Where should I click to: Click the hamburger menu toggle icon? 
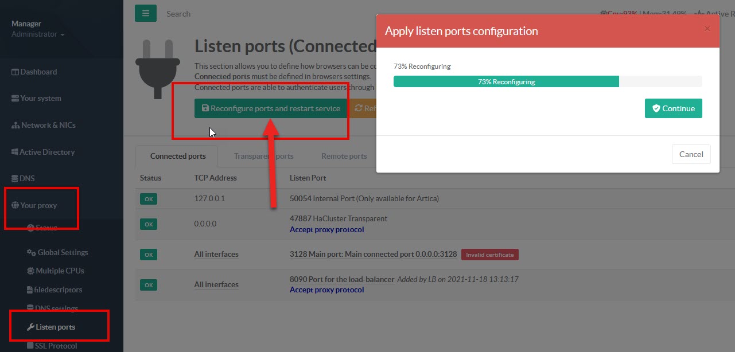pos(146,13)
